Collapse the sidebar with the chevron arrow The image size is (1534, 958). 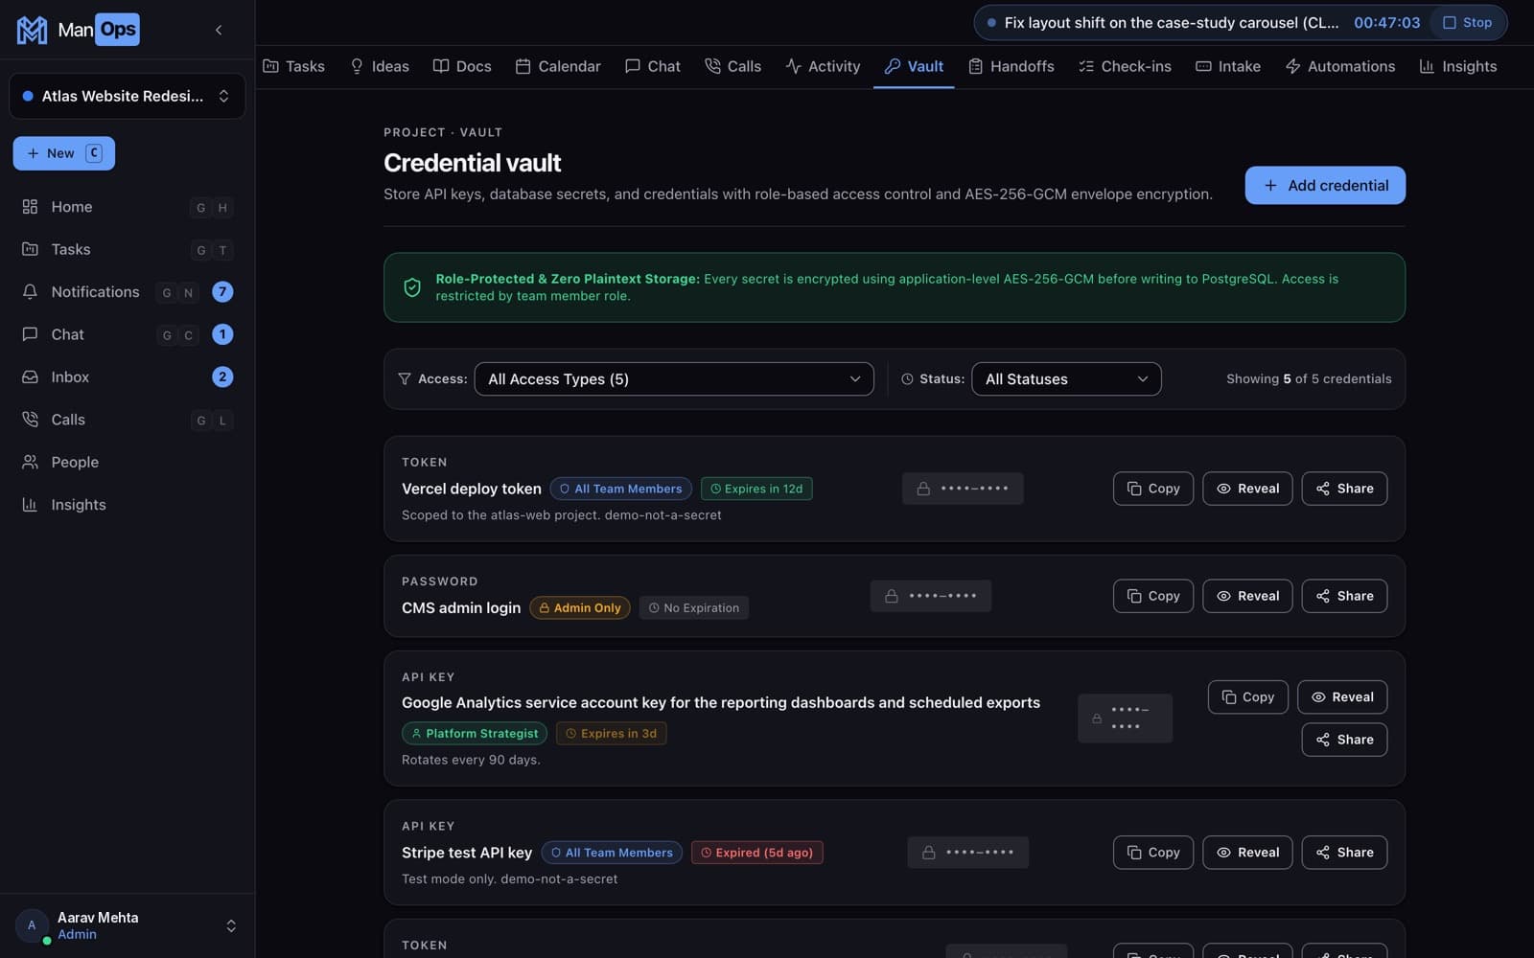tap(219, 30)
